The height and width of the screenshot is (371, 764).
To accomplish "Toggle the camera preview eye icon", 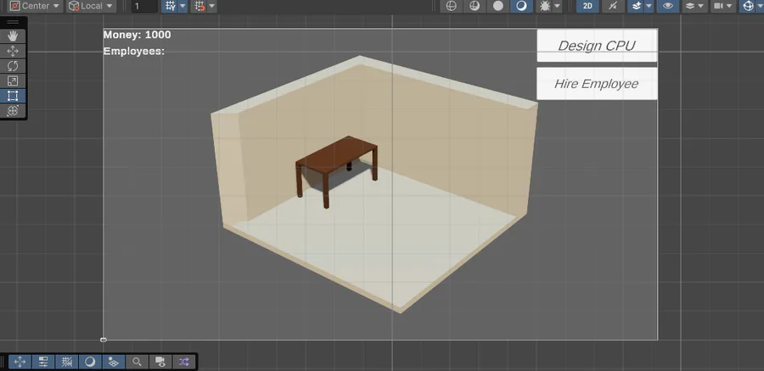I will coord(160,362).
